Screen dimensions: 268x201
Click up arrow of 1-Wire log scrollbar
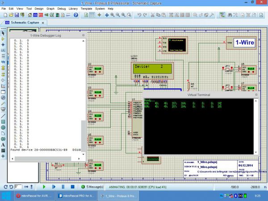tap(83, 41)
